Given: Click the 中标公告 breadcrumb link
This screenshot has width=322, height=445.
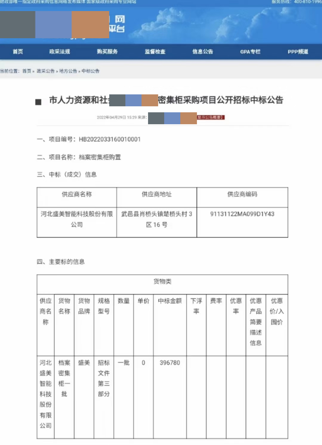Looking at the screenshot, I should [90, 71].
